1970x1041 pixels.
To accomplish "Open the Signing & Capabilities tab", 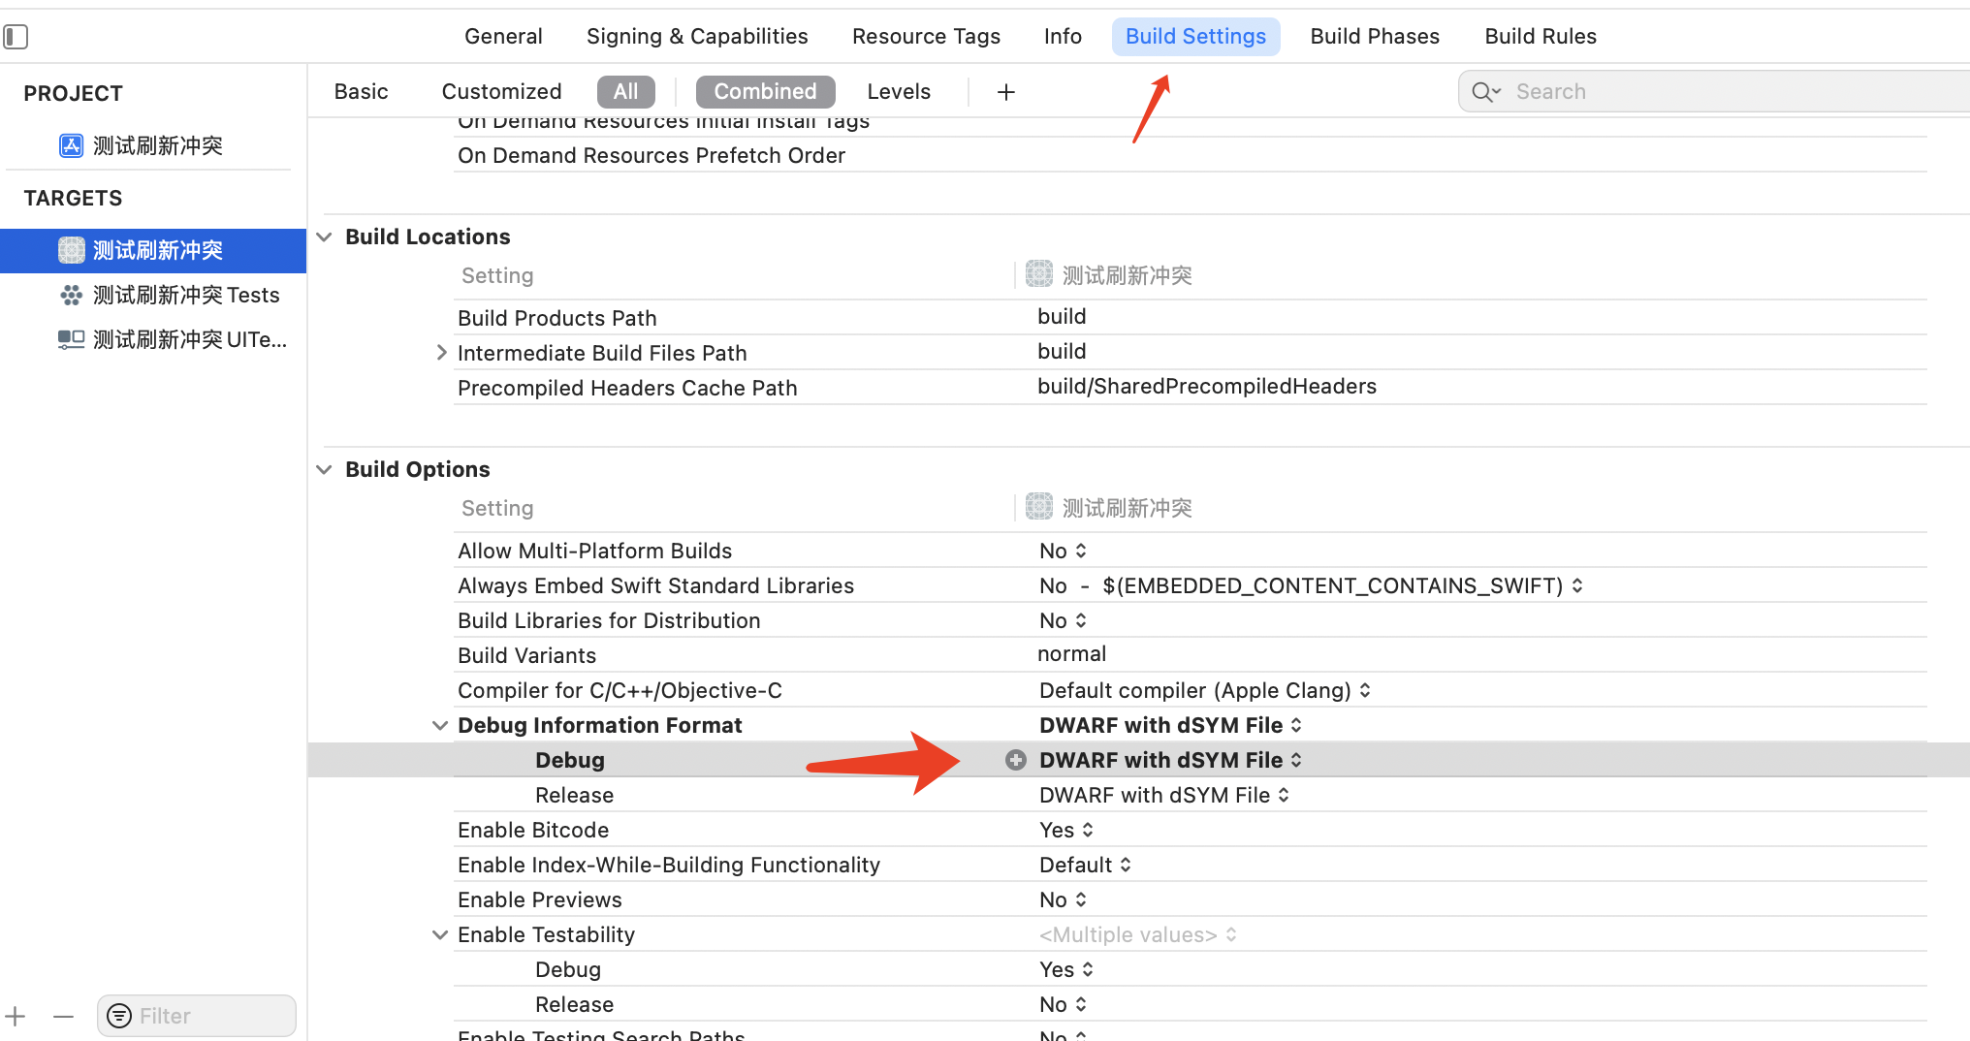I will 697,36.
